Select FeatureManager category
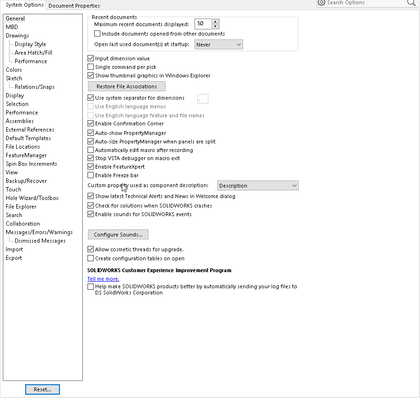Viewport: 420px width, 398px height. (26, 155)
